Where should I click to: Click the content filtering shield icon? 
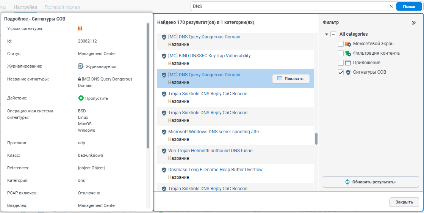(x=348, y=53)
